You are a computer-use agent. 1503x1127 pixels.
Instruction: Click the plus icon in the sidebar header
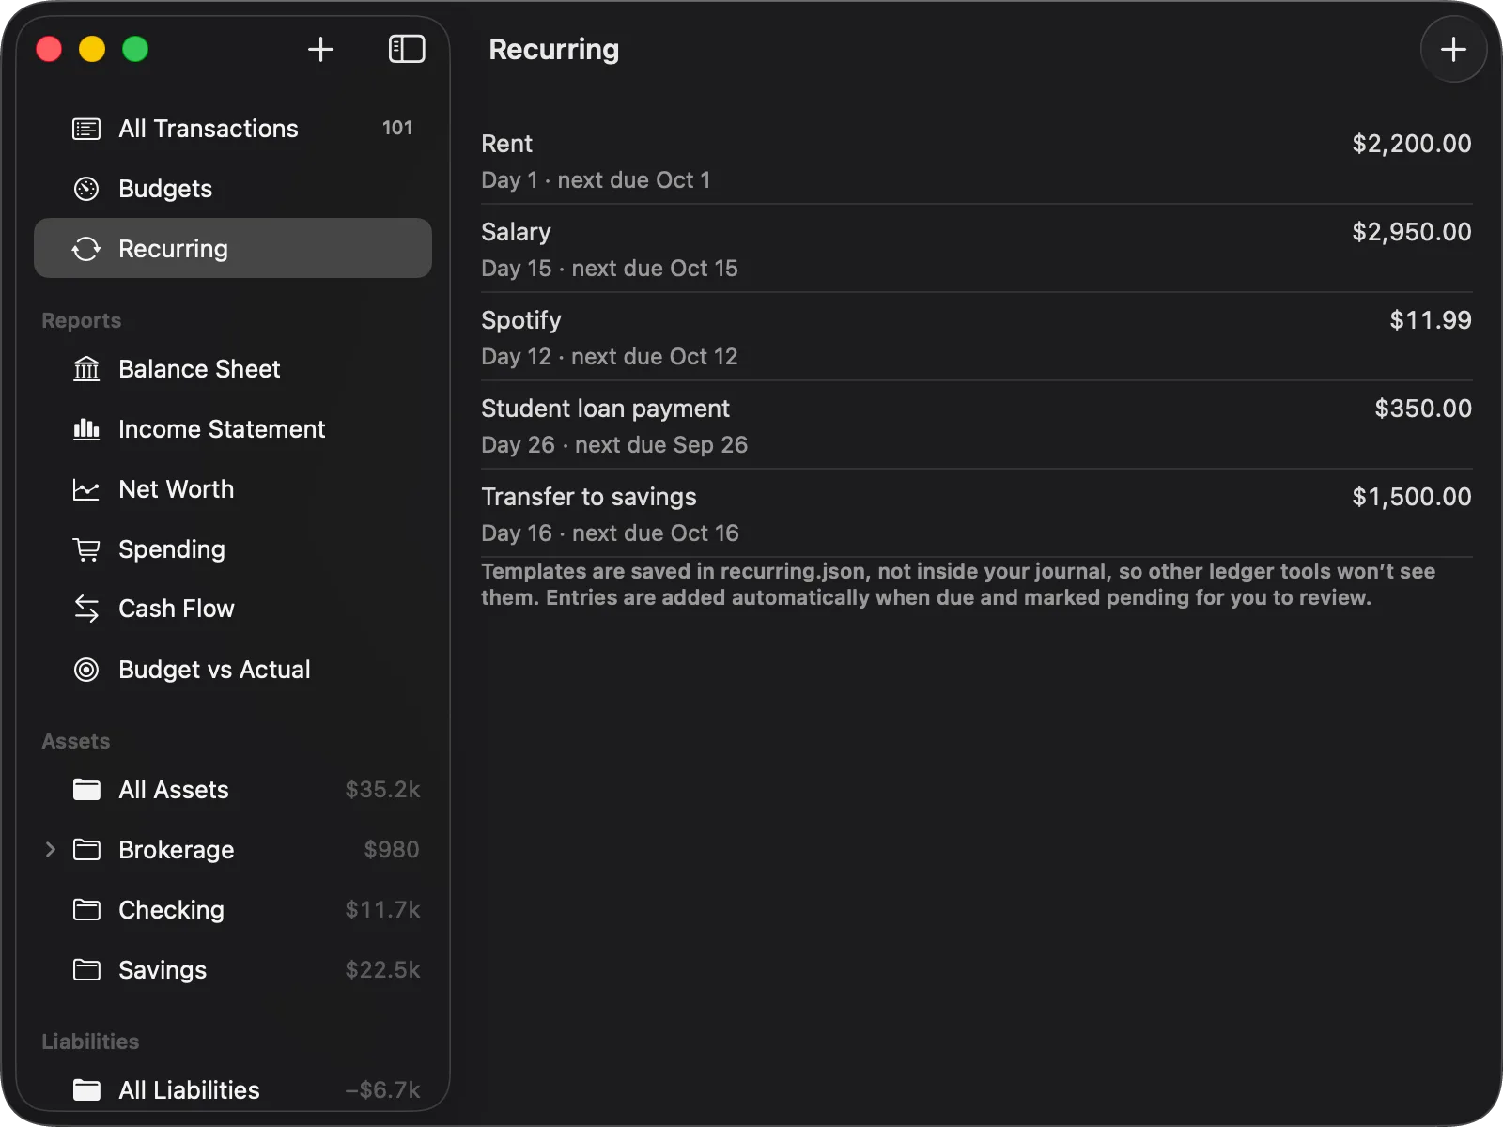[320, 49]
